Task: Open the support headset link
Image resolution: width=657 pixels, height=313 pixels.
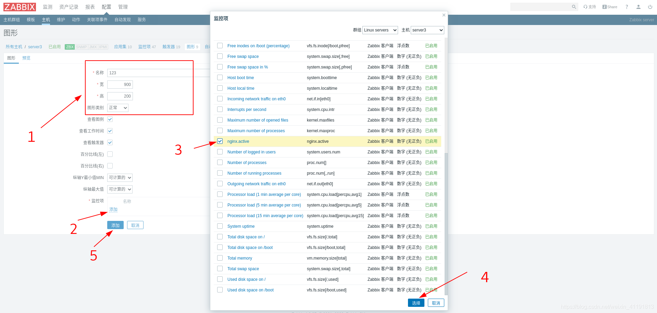Action: [590, 7]
